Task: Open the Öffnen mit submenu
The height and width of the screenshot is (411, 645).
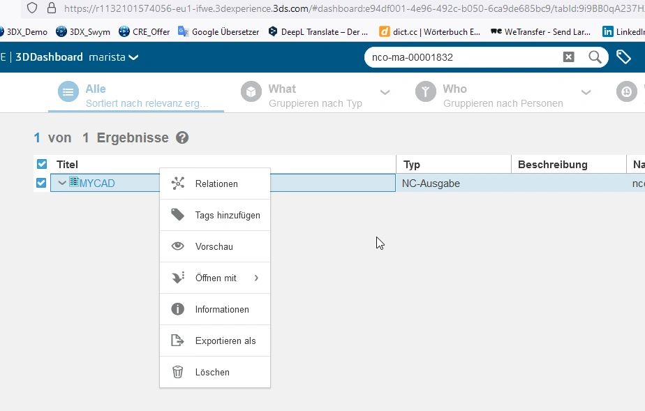Action: (x=215, y=278)
